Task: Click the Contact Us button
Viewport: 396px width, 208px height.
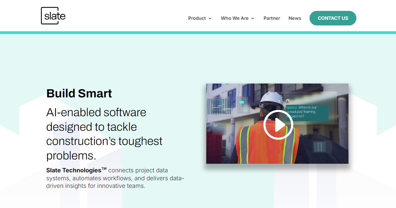Action: click(x=333, y=18)
